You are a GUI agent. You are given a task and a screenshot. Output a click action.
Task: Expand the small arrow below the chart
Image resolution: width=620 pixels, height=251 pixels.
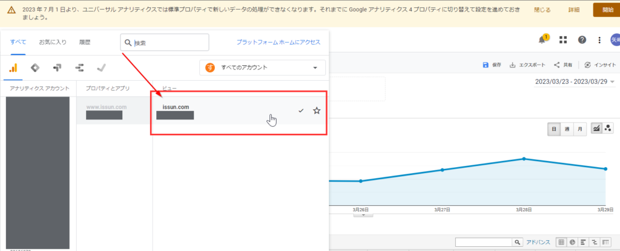[364, 215]
